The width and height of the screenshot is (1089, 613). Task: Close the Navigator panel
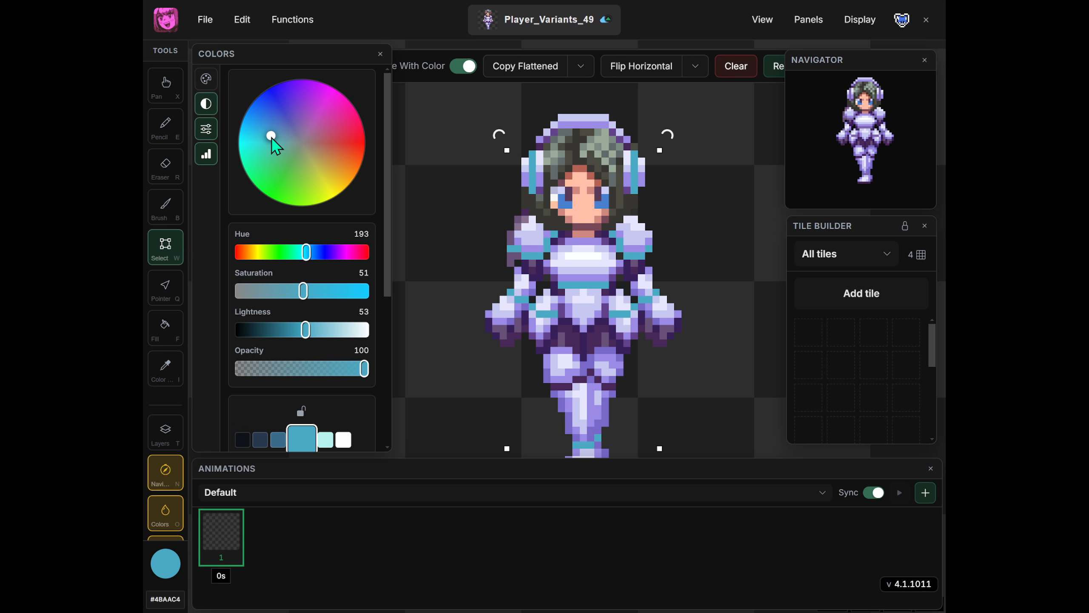tap(924, 60)
